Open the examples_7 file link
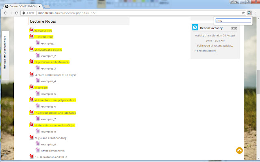The height and width of the screenshot is (162, 260). pos(48,119)
